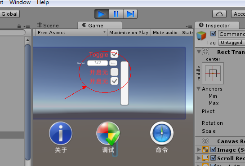The height and width of the screenshot is (166, 245).
Task: Open the Help menu
Action: (x=43, y=2)
